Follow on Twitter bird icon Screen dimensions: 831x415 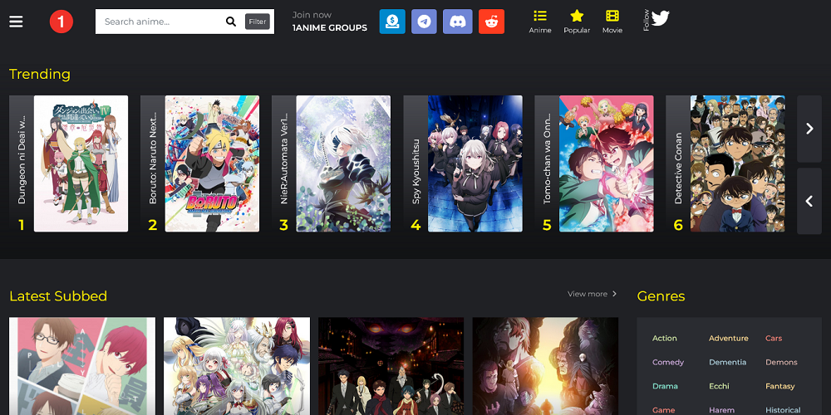tap(661, 18)
